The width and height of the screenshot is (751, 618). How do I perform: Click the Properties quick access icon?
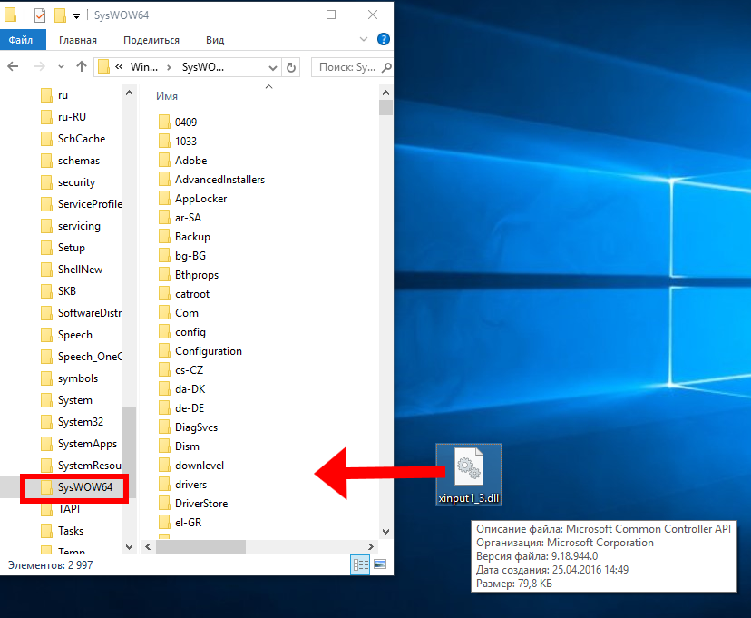(39, 15)
